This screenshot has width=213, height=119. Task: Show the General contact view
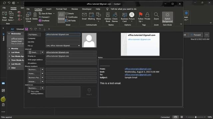coord(61,17)
